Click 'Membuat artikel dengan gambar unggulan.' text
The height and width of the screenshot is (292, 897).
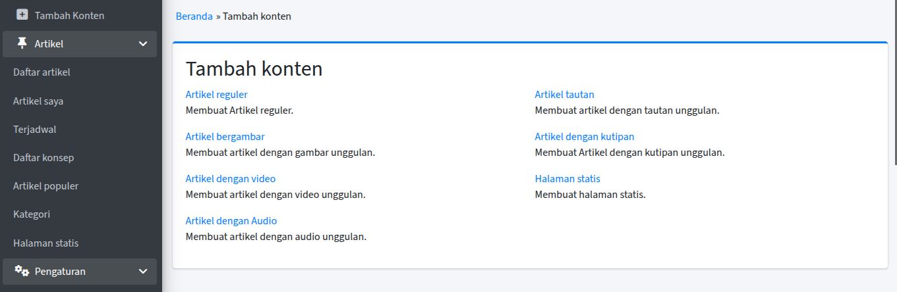click(x=280, y=153)
